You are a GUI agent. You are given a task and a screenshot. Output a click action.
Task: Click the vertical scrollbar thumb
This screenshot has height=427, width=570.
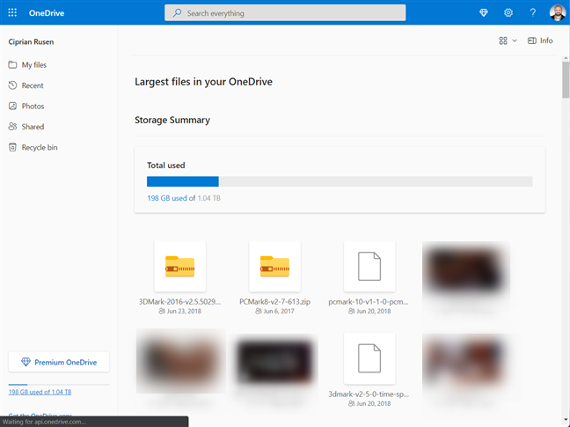(566, 79)
